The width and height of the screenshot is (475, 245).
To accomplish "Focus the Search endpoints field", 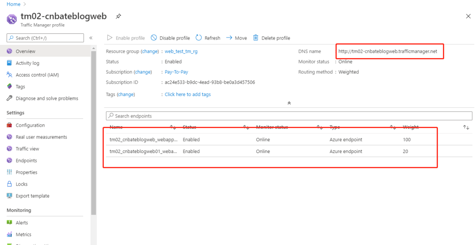I will 289,116.
